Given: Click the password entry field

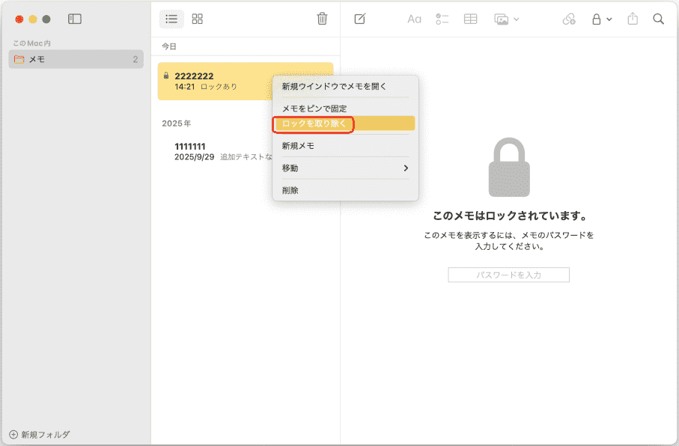Looking at the screenshot, I should (x=508, y=275).
